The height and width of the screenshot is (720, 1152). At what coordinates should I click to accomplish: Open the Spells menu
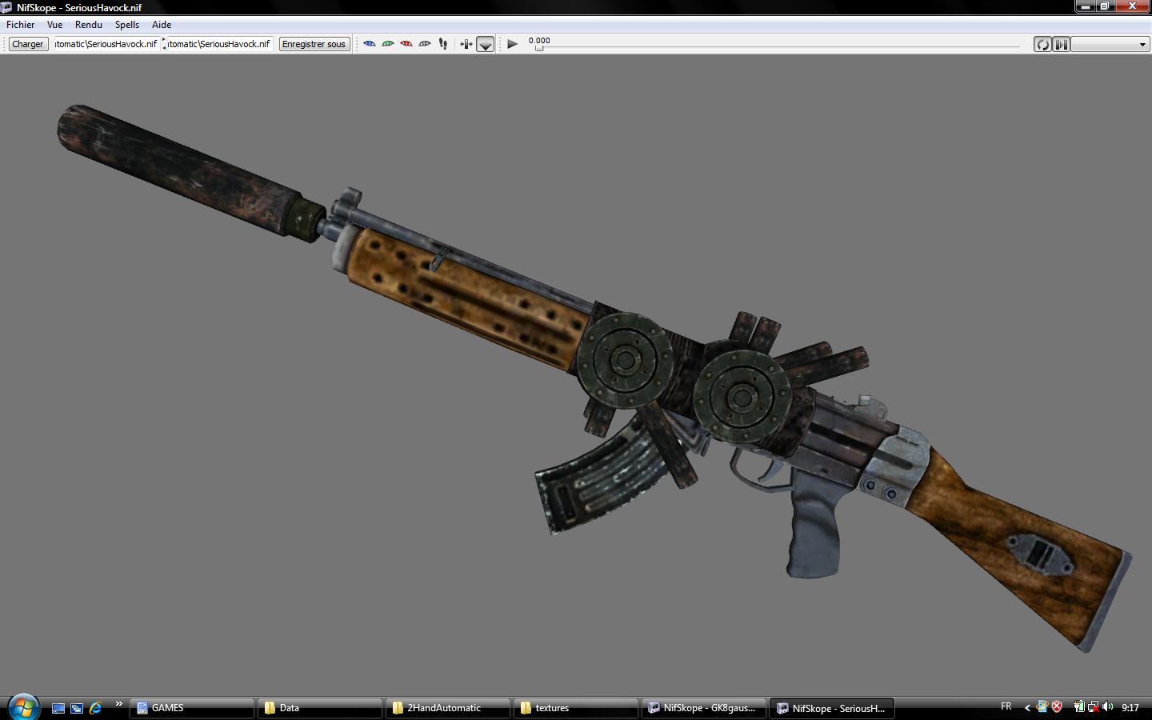tap(127, 25)
